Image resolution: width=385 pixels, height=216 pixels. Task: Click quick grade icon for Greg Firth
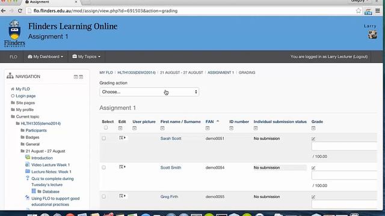coord(313,197)
